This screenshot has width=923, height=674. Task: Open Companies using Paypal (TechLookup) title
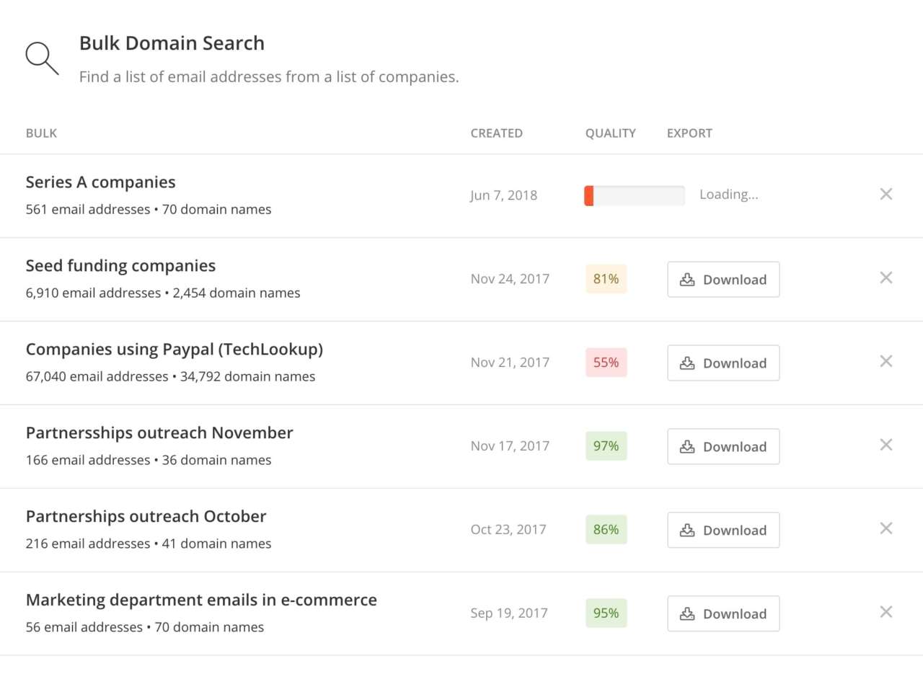pyautogui.click(x=174, y=350)
